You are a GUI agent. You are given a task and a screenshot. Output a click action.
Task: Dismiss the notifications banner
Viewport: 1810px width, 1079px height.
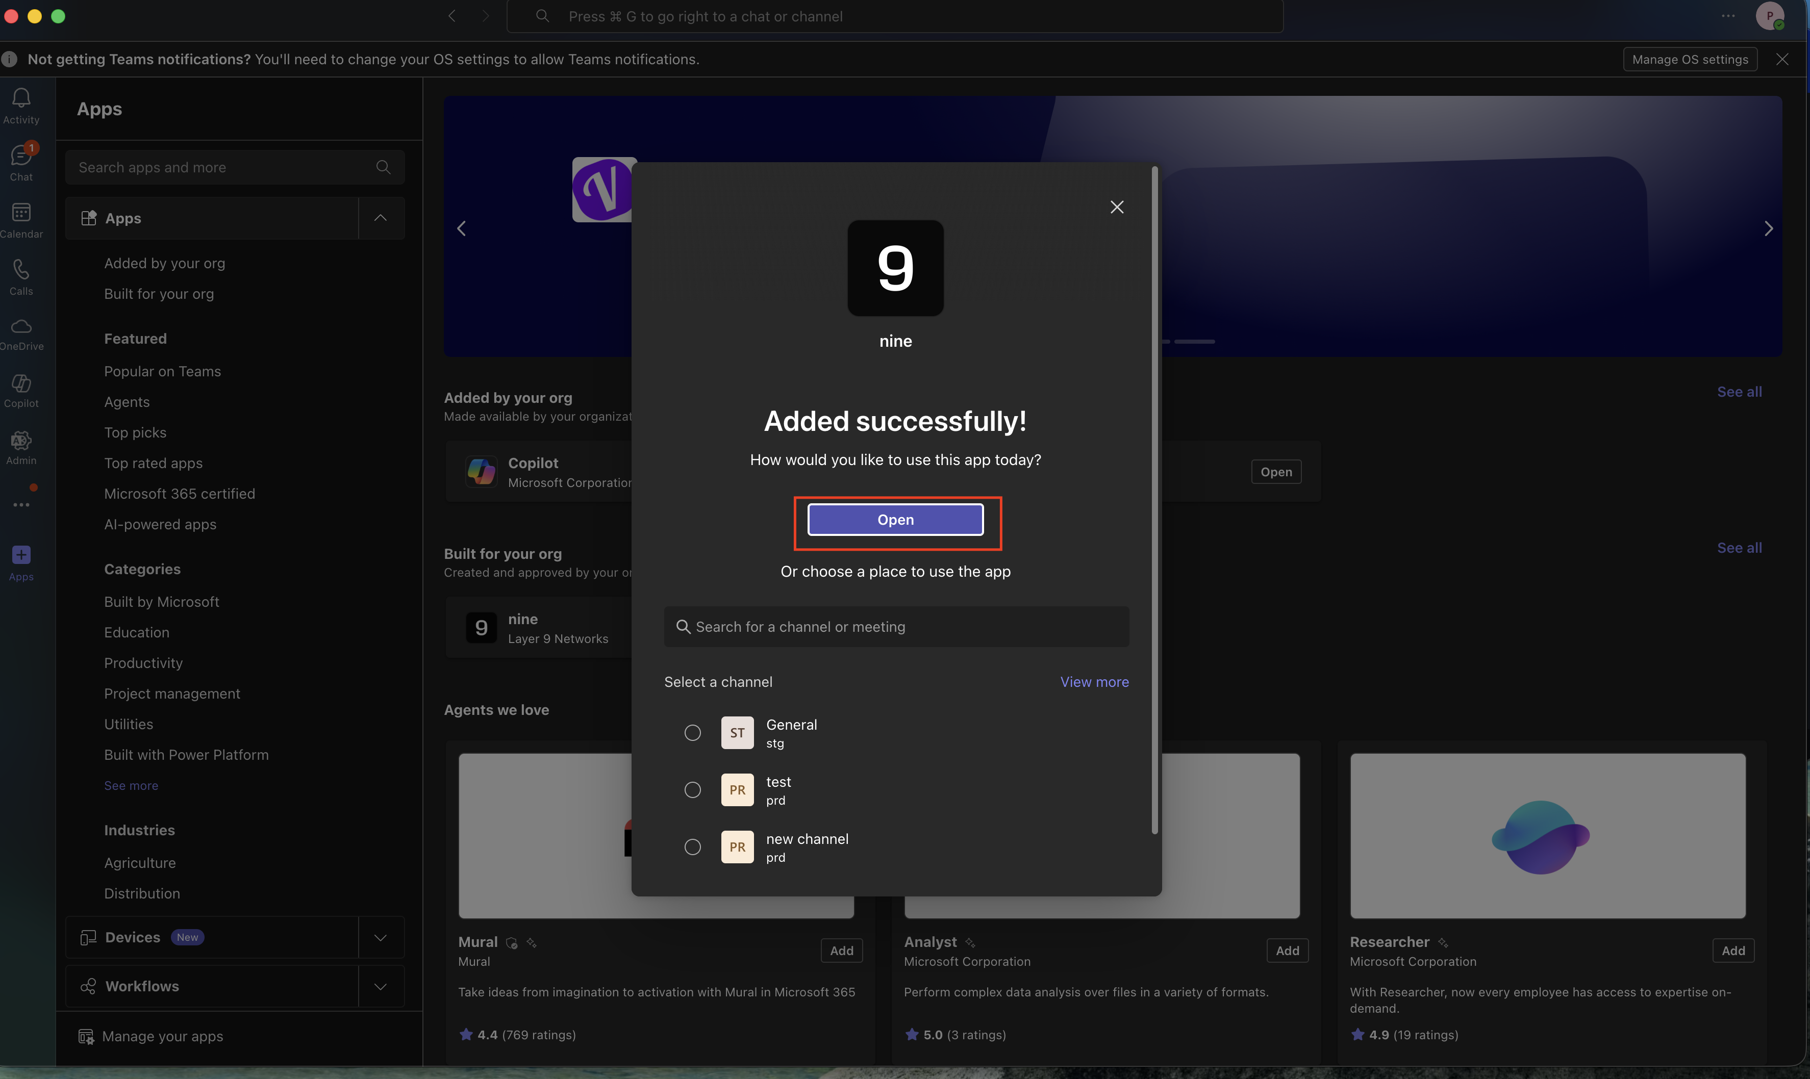(x=1782, y=60)
